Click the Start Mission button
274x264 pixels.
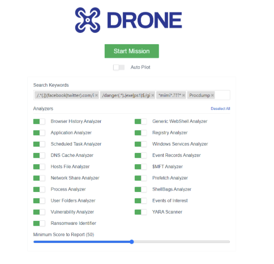coord(132,51)
